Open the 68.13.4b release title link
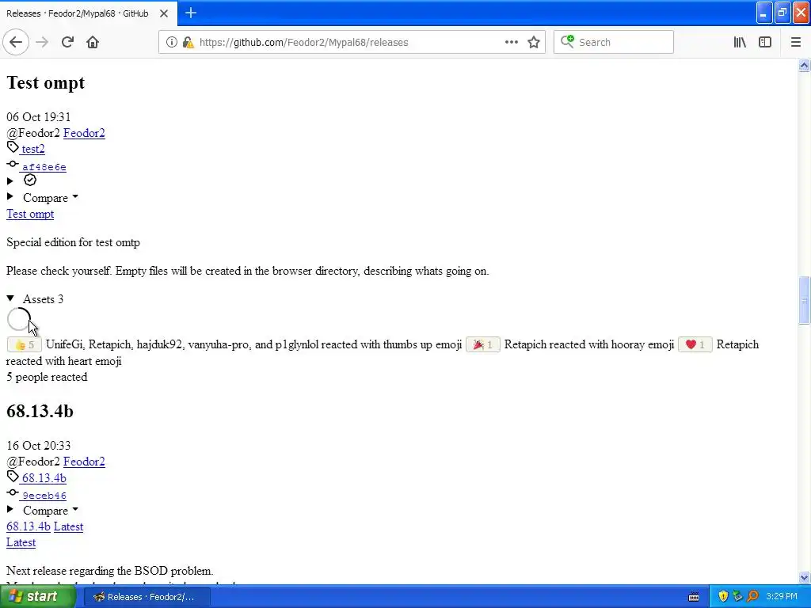811x608 pixels. [x=29, y=526]
